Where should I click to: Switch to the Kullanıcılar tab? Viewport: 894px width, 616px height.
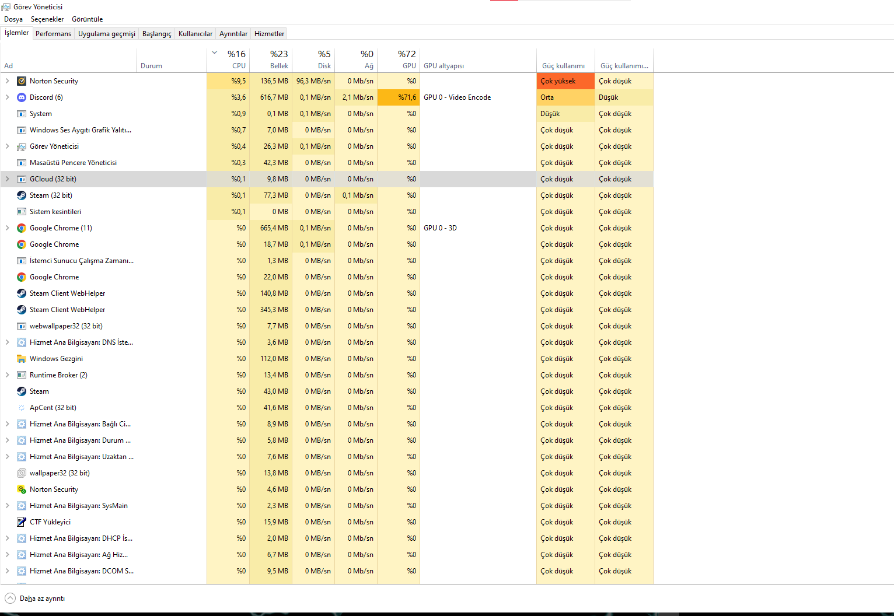[195, 34]
